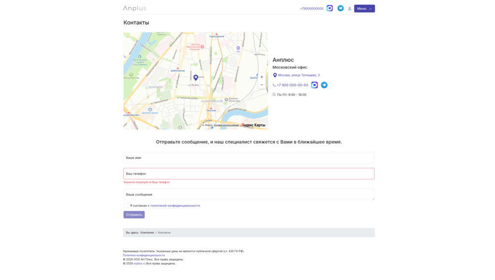Viewport: 495px width, 280px height.
Task: Open Telegram from the header icon
Action: (340, 8)
